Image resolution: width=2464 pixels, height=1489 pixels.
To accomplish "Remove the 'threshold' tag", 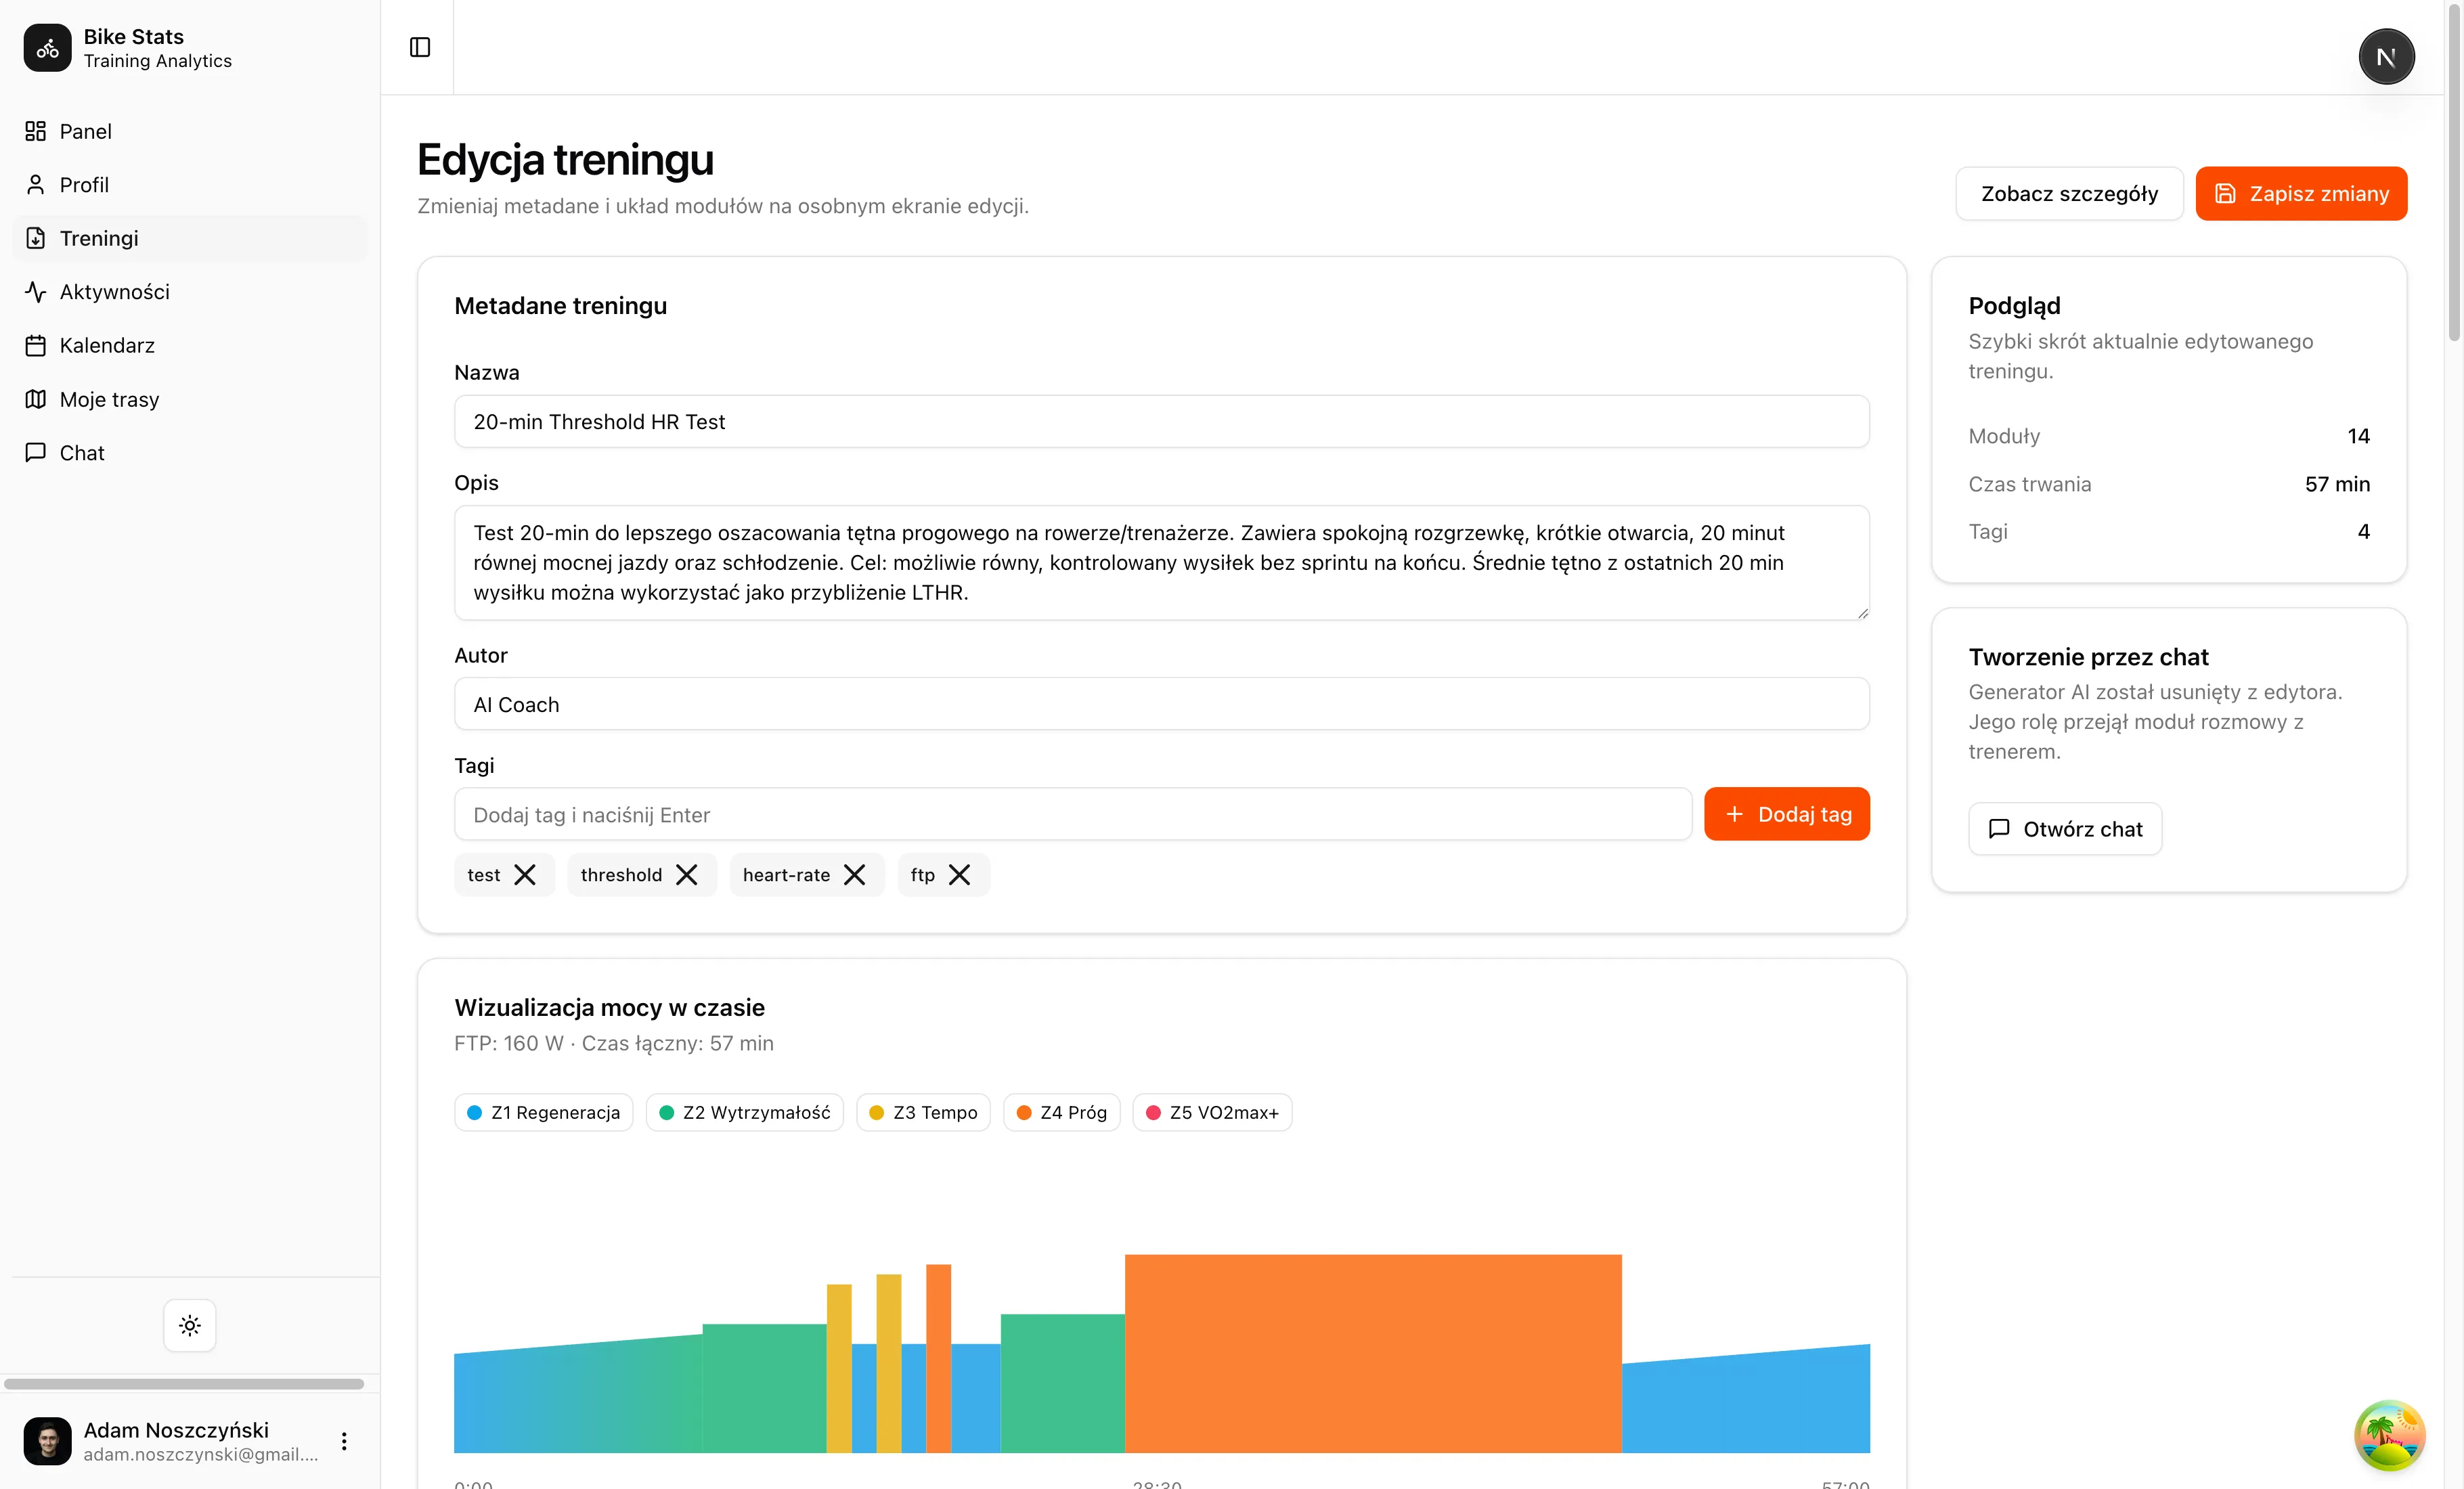I will pos(686,875).
